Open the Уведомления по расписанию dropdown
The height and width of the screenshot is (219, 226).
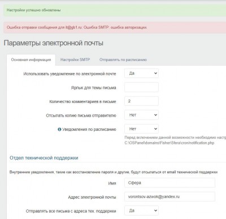(141, 129)
